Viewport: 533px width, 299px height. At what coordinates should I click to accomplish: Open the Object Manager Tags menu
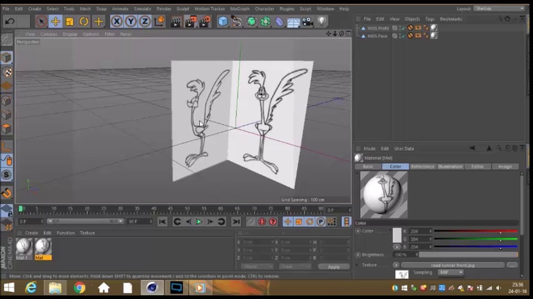click(430, 19)
